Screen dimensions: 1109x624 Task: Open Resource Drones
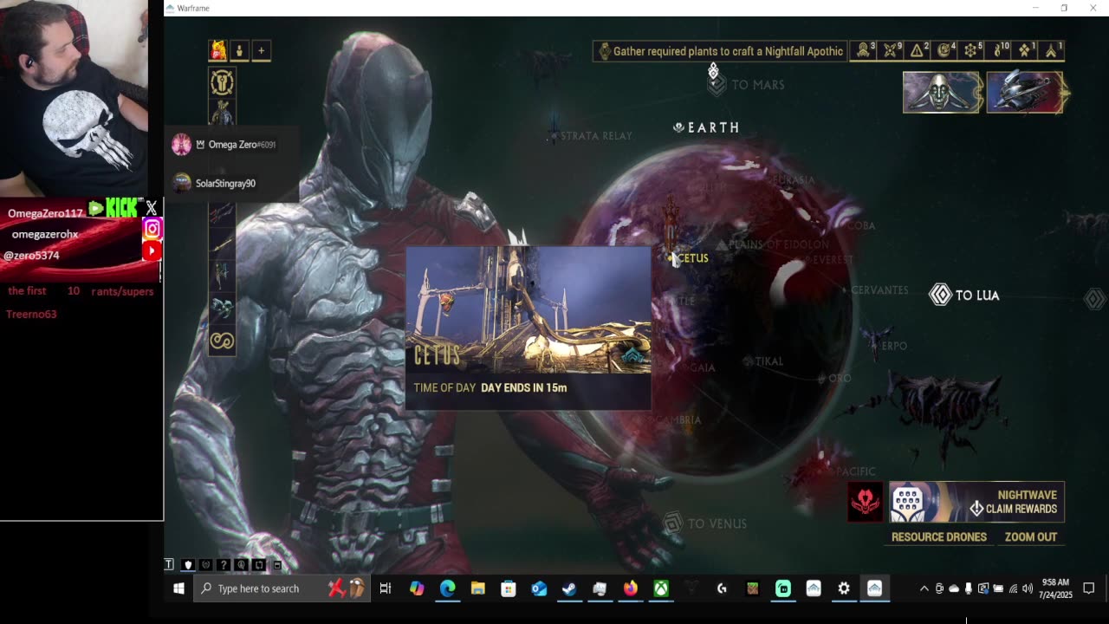tap(939, 537)
